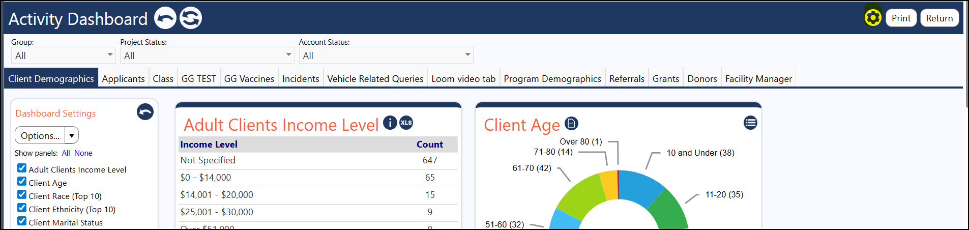Click the info icon for Adult Clients Income Level
Image resolution: width=969 pixels, height=230 pixels.
(x=390, y=123)
